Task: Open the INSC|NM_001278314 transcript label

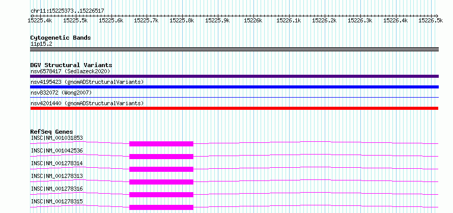Action: tap(56, 163)
